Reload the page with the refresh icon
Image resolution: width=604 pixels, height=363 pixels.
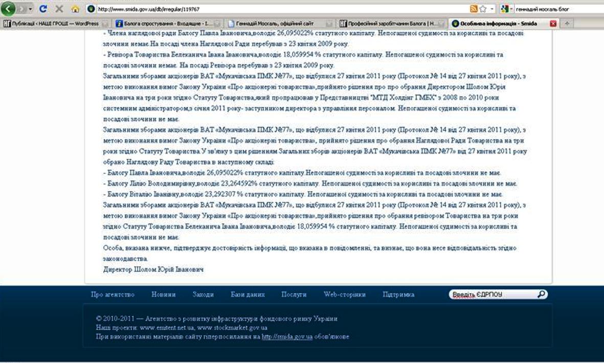tap(43, 9)
